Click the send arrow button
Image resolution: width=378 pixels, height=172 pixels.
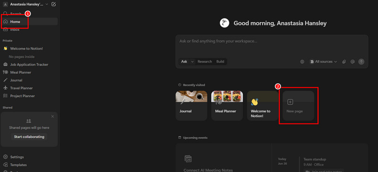coord(361,62)
